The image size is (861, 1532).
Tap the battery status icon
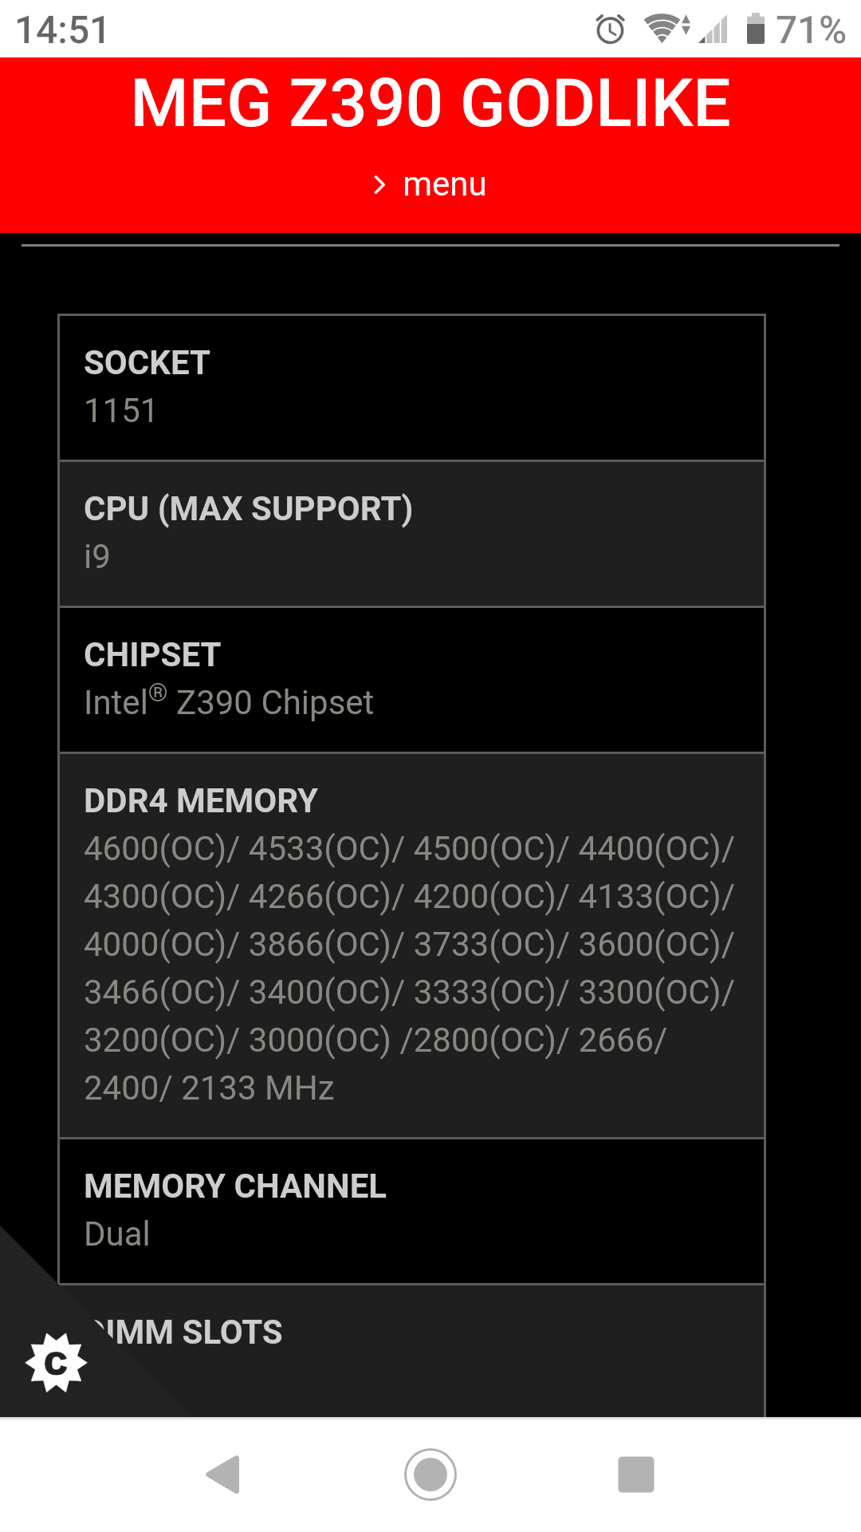pyautogui.click(x=755, y=30)
